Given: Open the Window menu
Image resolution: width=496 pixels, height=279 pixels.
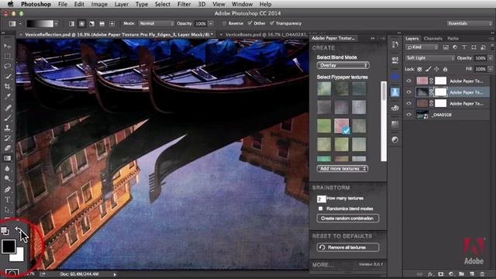Looking at the screenshot, I should click(242, 4).
